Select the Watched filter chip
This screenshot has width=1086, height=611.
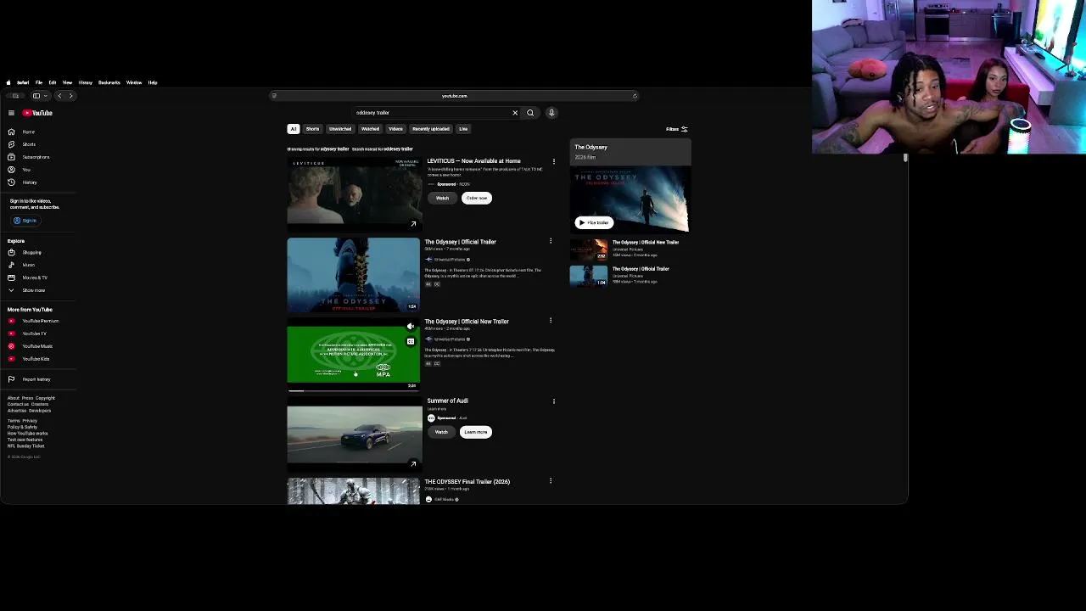[371, 129]
